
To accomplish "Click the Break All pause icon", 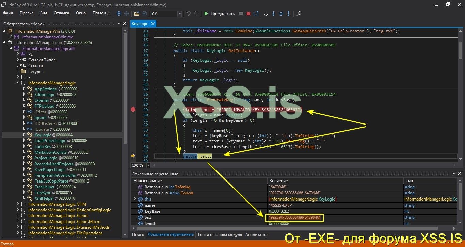I will tap(241, 14).
